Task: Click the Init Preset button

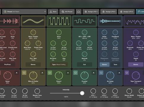Action: pos(67,12)
